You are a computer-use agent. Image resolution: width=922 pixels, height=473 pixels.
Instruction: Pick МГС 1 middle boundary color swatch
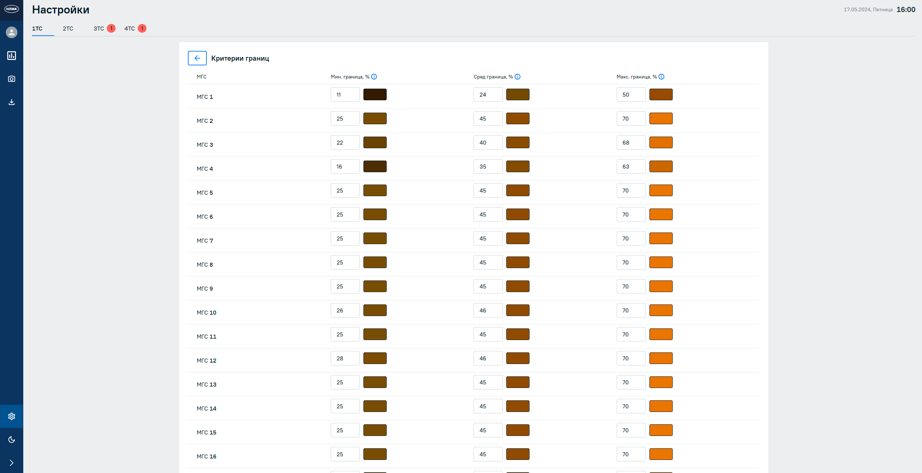pyautogui.click(x=518, y=94)
